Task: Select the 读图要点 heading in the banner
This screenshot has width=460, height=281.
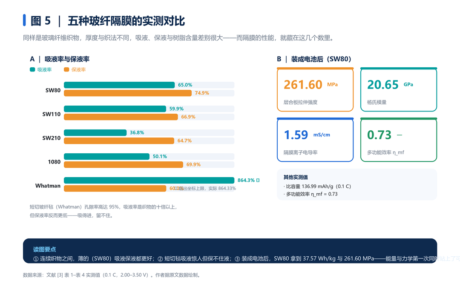Action: pos(45,249)
